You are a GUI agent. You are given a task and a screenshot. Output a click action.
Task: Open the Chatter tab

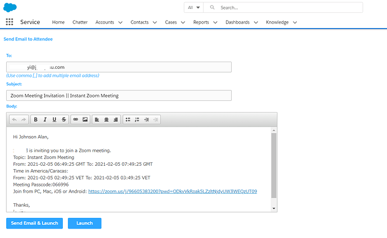(80, 22)
